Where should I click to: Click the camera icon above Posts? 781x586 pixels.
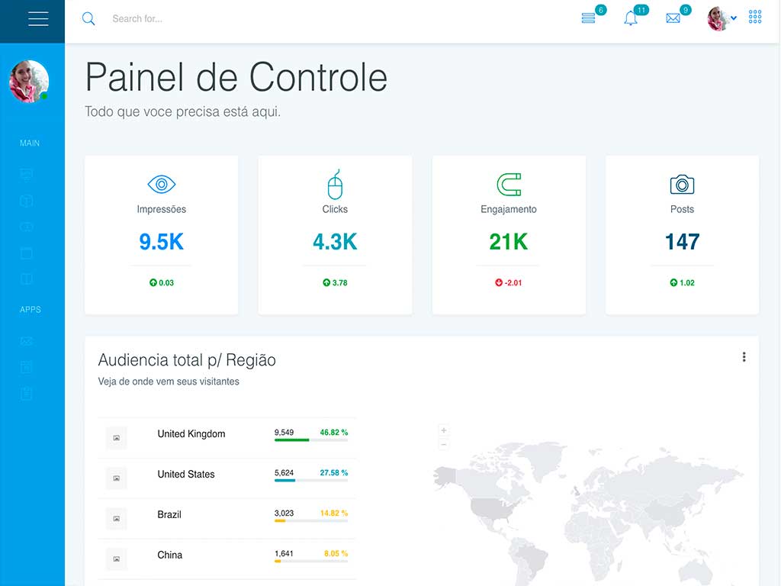(x=682, y=184)
